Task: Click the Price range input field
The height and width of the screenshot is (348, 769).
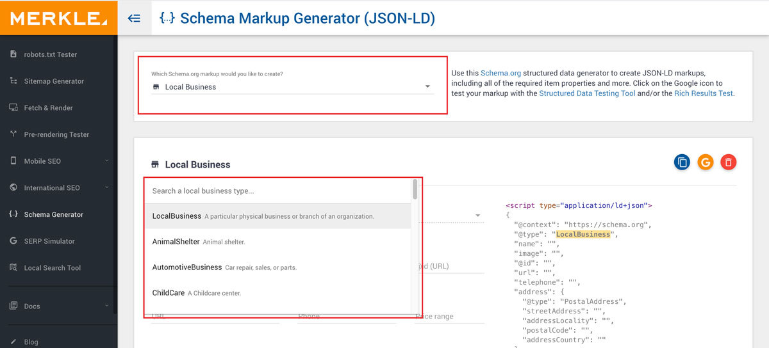Action: click(449, 316)
